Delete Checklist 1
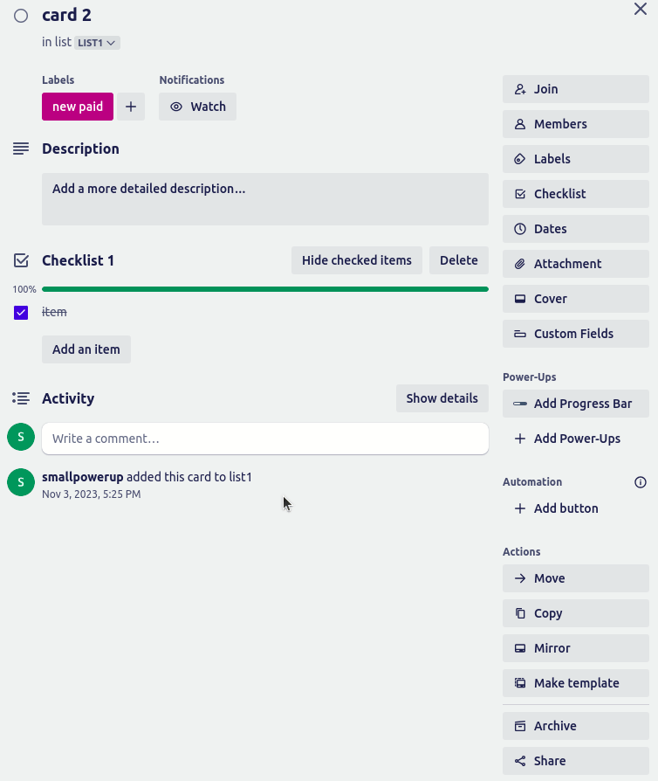The width and height of the screenshot is (658, 781). 459,259
